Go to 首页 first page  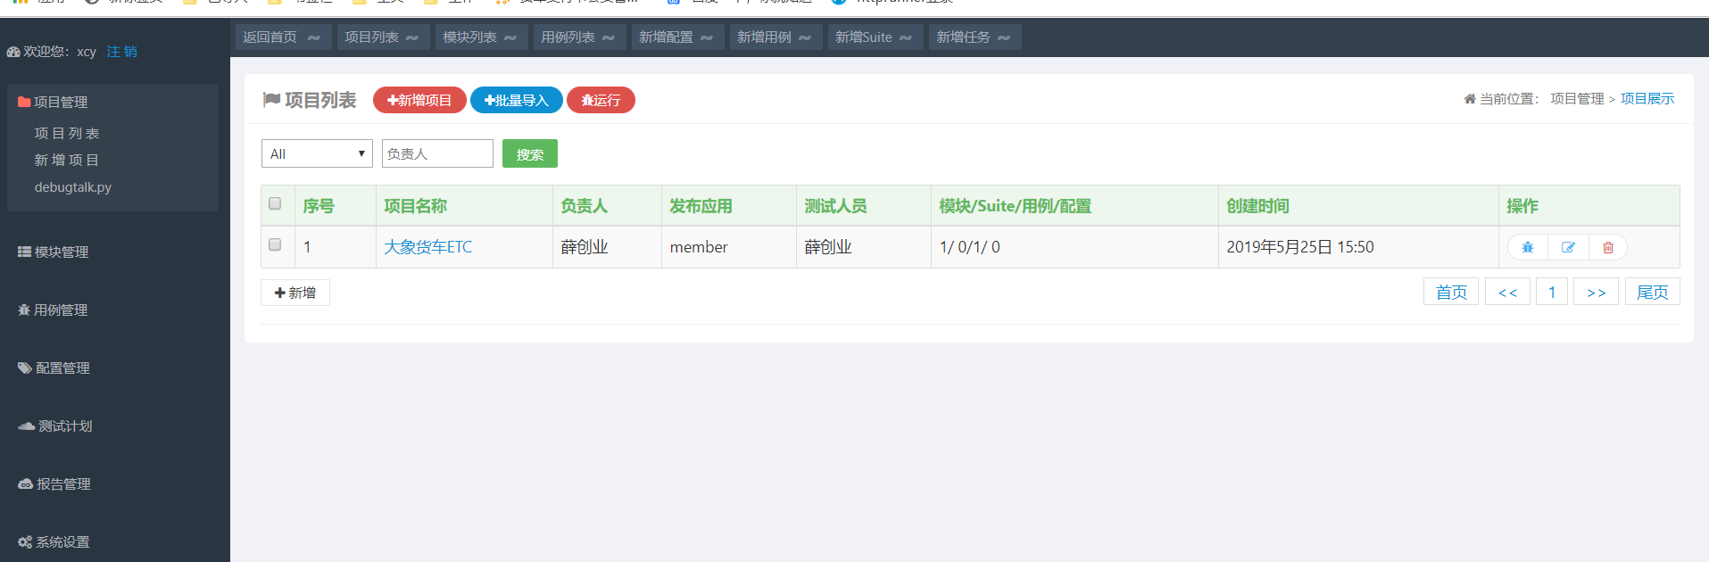1451,292
